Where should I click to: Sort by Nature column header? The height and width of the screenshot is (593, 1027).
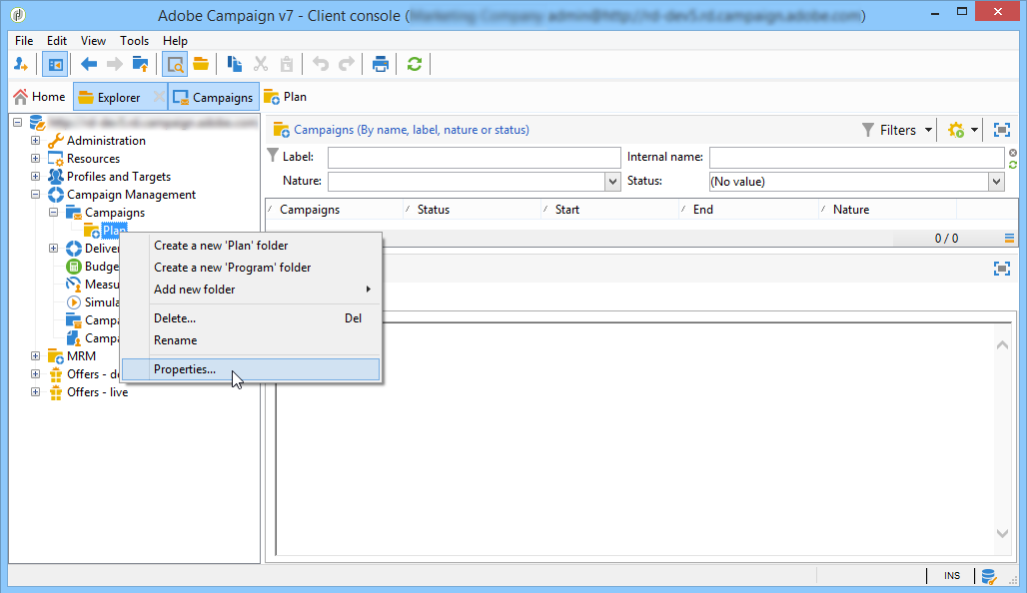(887, 210)
